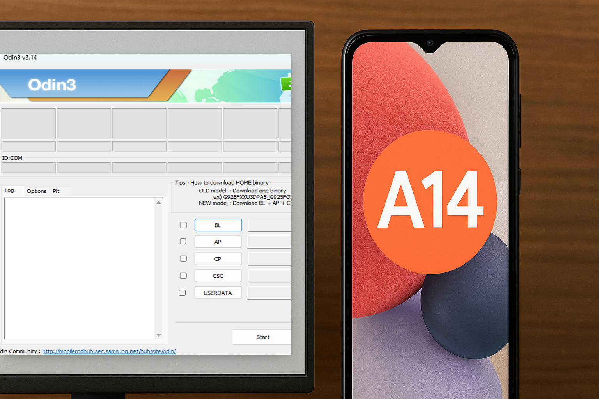
Task: Click the log panel's scroll up arrow
Action: (159, 203)
